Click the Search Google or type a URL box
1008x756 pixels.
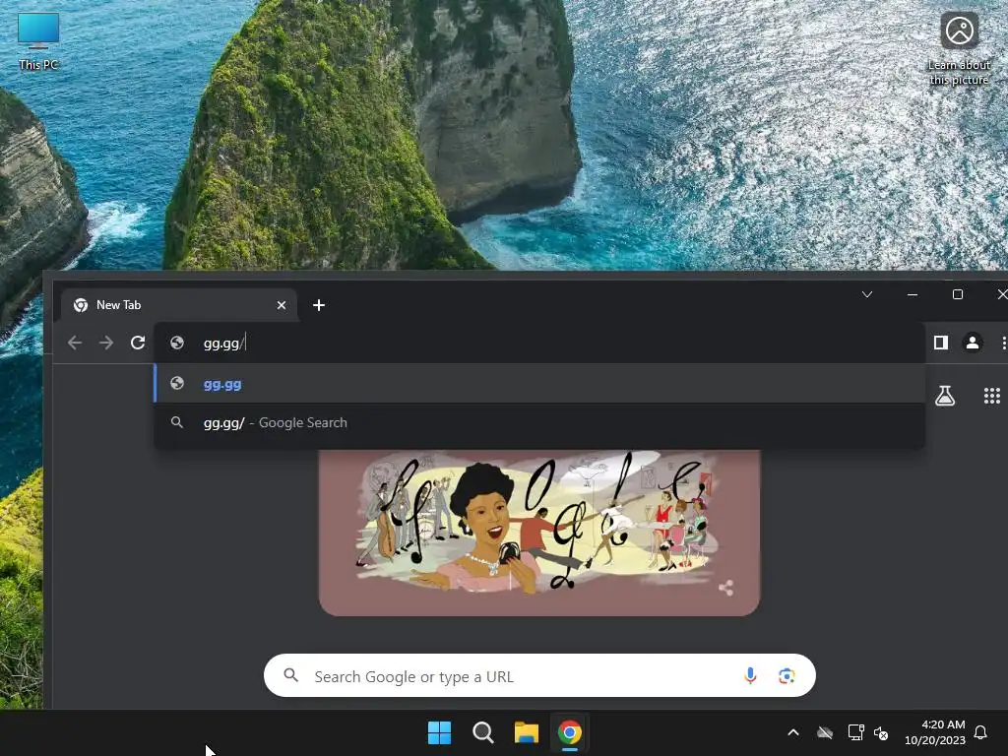pyautogui.click(x=539, y=675)
